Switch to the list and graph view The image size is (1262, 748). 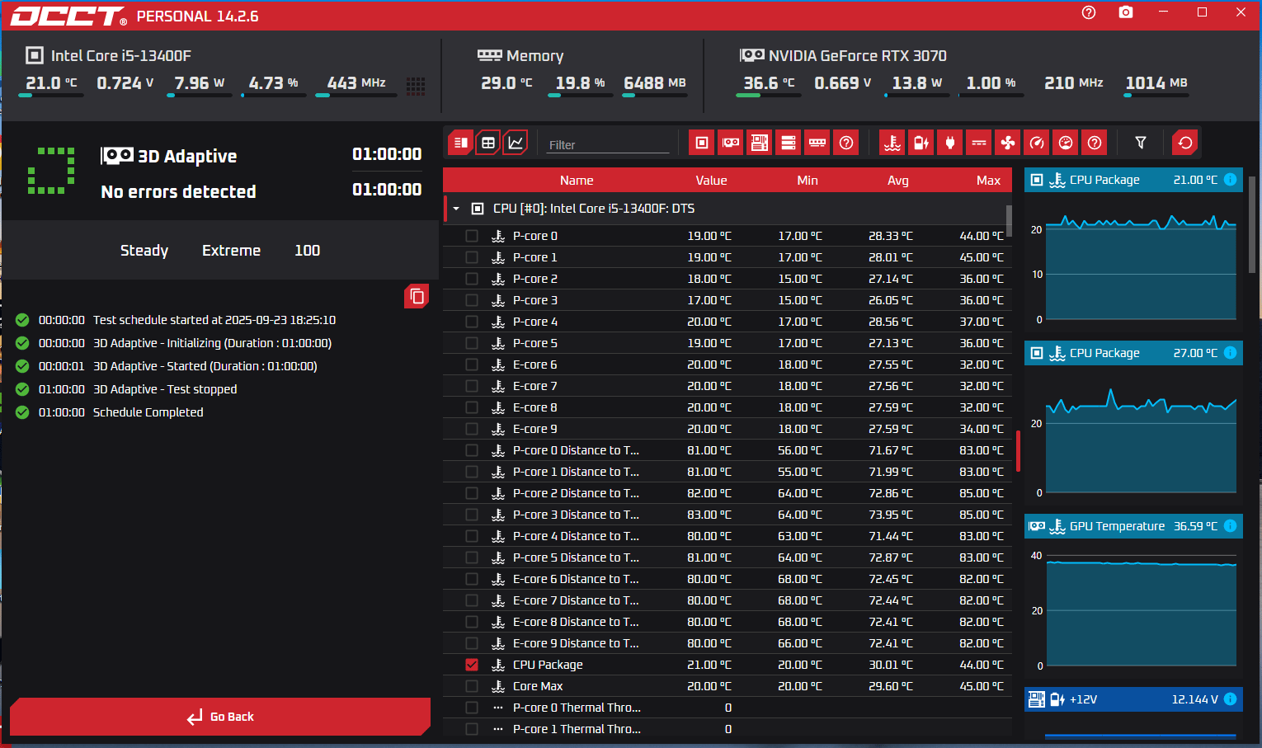(461, 143)
